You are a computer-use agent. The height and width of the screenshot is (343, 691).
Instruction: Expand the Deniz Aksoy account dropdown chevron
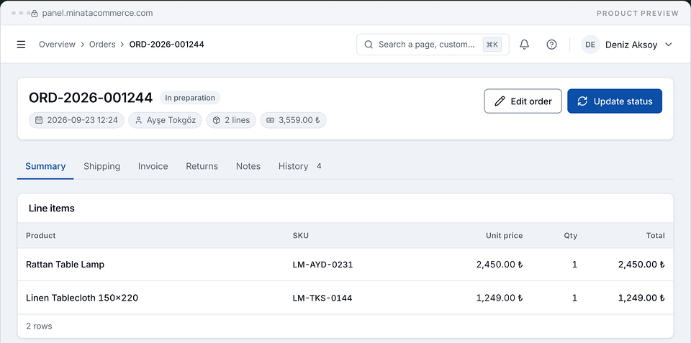point(668,45)
